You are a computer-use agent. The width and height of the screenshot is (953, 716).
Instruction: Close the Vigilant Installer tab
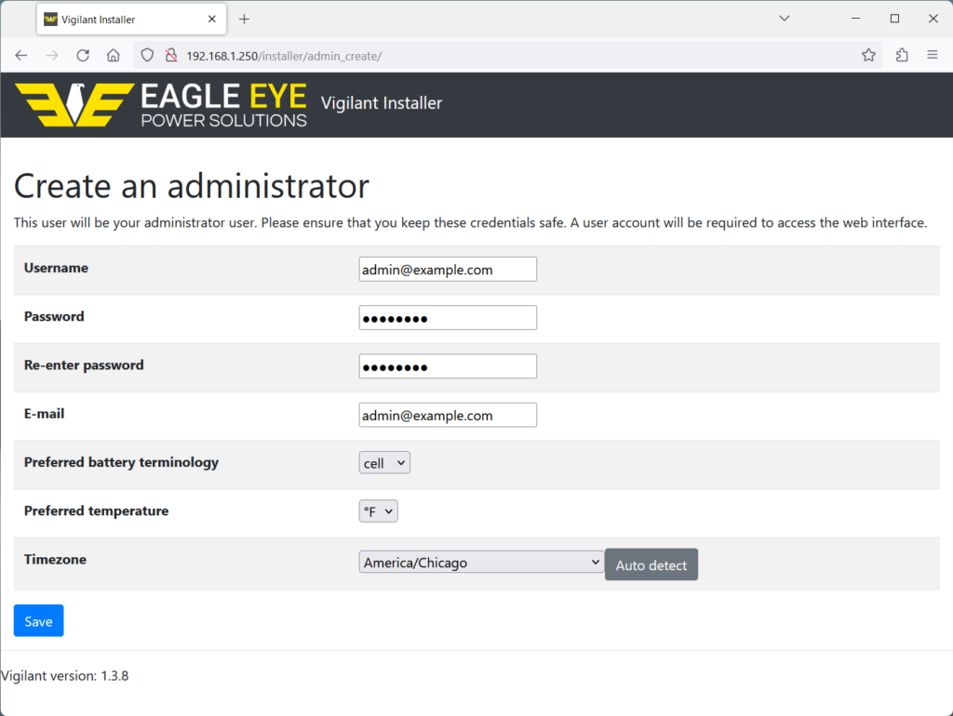point(212,20)
